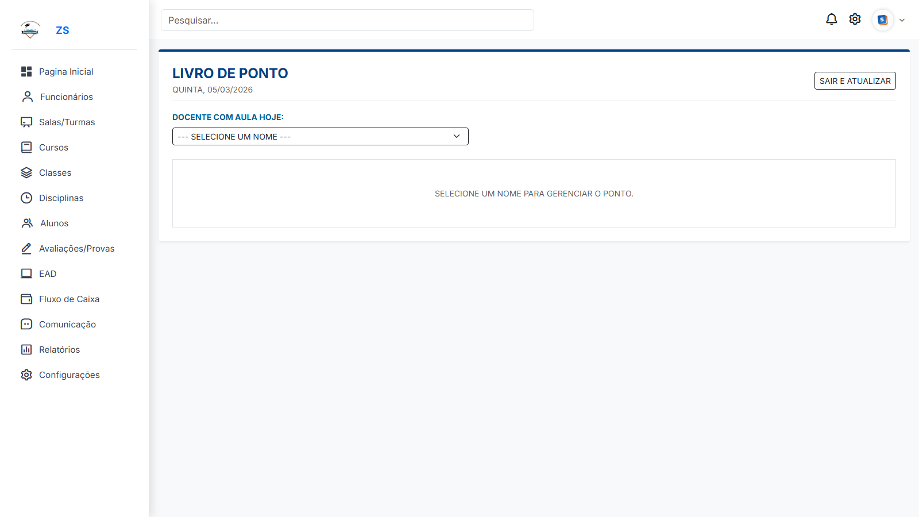Image resolution: width=919 pixels, height=517 pixels.
Task: Expand the user account menu chevron
Action: pyautogui.click(x=902, y=20)
